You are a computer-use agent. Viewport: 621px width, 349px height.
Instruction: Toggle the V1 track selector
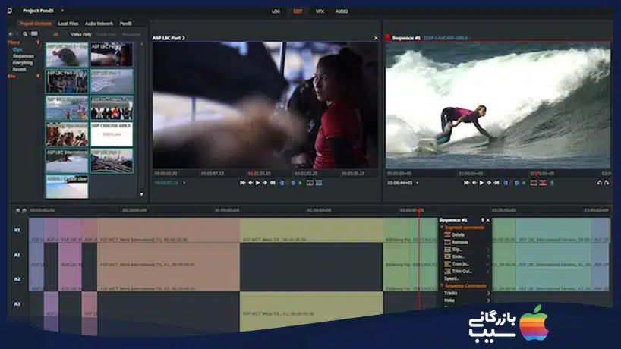pos(16,231)
